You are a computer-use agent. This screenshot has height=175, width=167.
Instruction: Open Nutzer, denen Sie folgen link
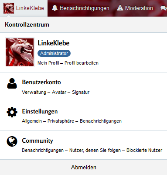click(95, 150)
